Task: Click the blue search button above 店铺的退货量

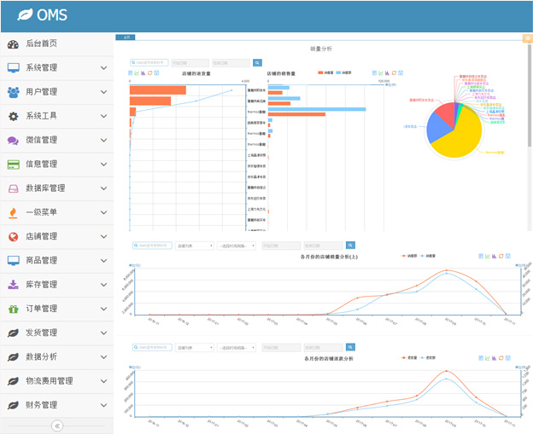Action: click(257, 63)
